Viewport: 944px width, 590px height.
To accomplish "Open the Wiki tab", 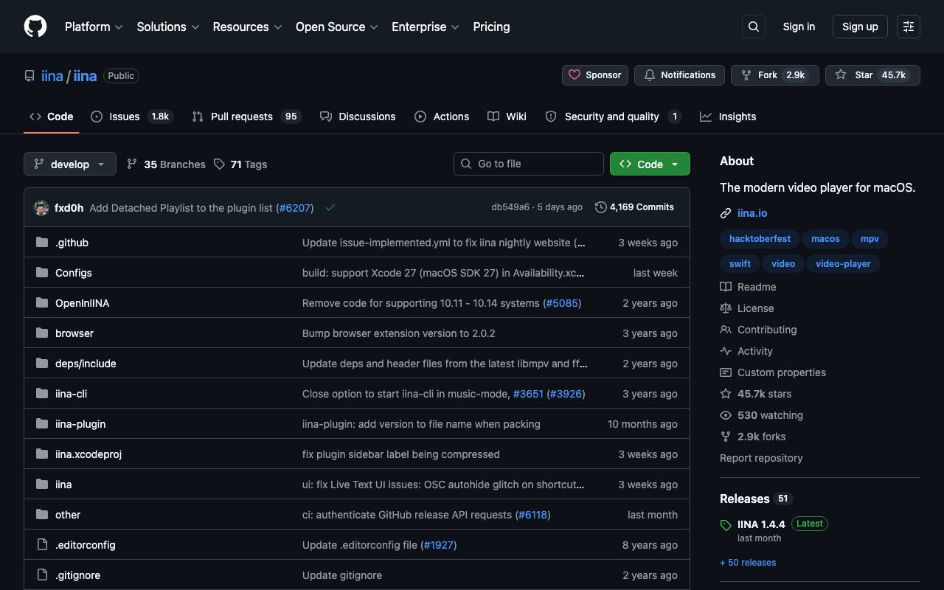I will tap(507, 117).
